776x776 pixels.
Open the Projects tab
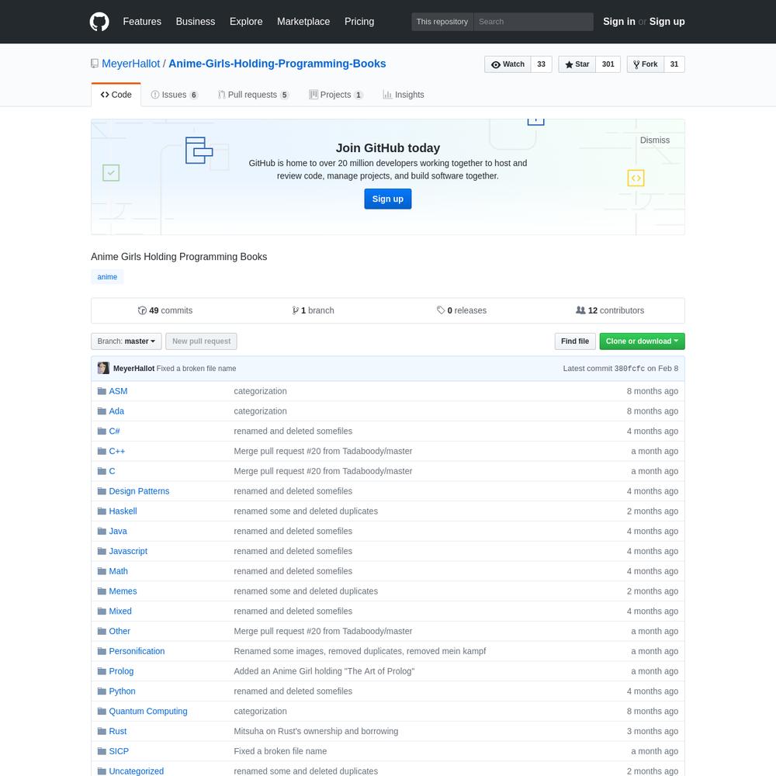(336, 95)
